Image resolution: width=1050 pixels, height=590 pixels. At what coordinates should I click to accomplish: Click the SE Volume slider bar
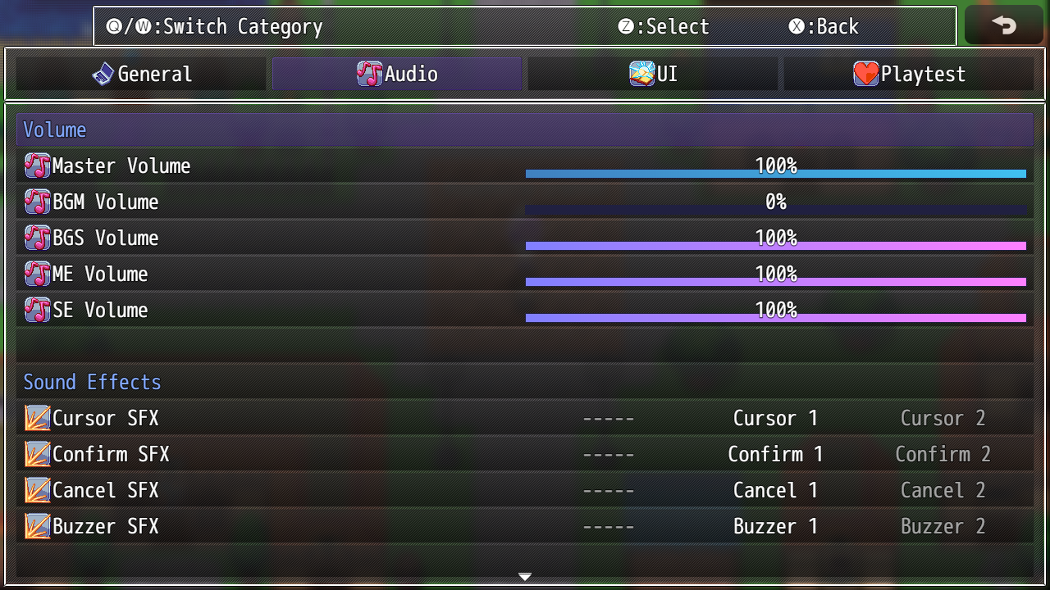pos(775,318)
